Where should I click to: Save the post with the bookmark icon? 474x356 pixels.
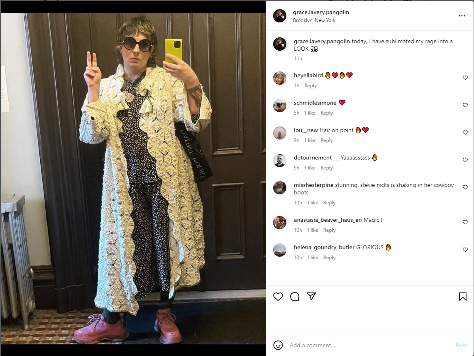[x=462, y=297]
